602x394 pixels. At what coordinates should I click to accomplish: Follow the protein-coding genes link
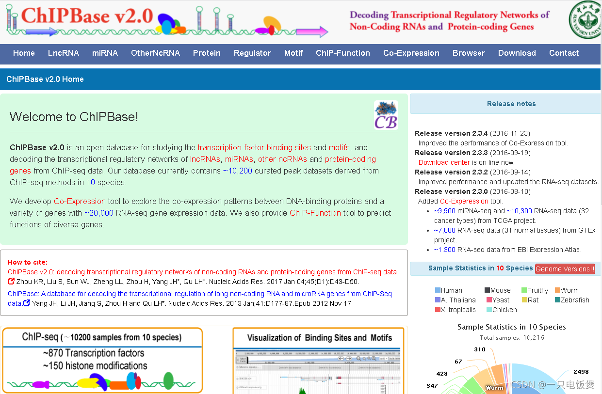(x=193, y=165)
